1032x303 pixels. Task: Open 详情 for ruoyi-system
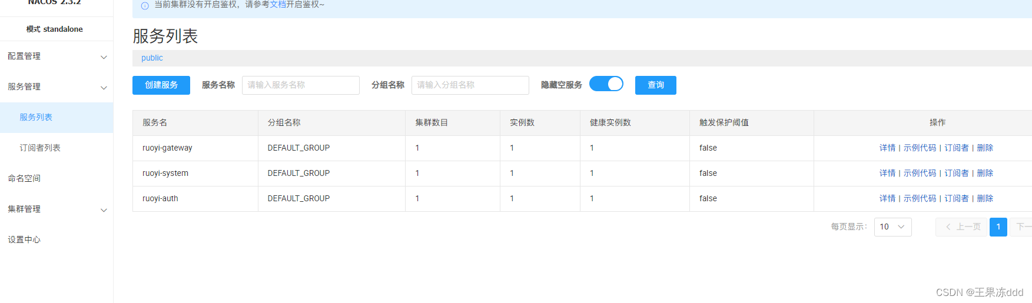pos(887,174)
